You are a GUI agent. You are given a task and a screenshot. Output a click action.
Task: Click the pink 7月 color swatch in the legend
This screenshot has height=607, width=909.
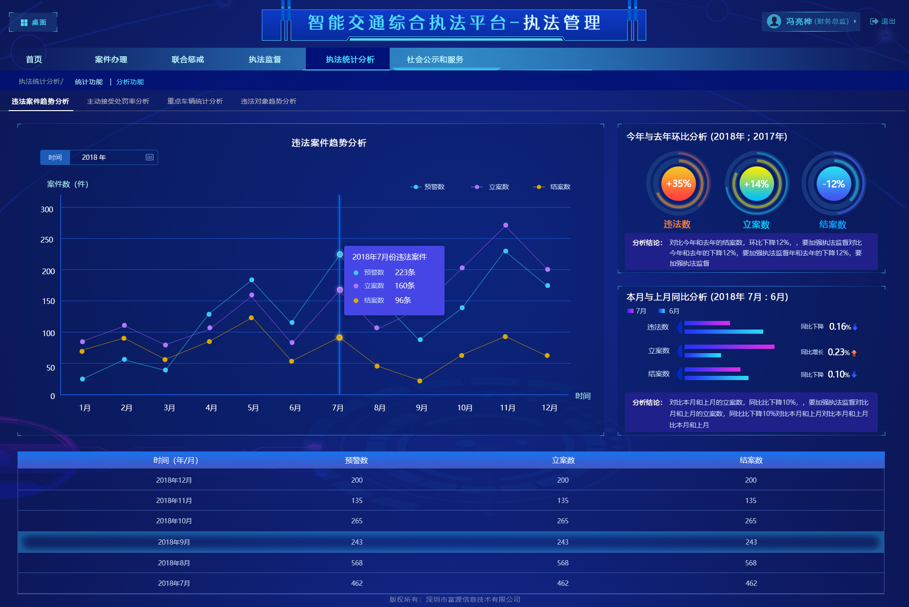point(630,311)
